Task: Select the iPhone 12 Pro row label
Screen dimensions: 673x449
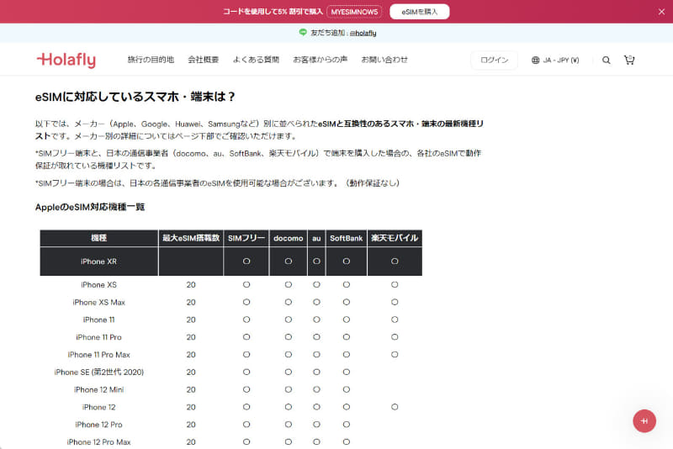Action: click(x=98, y=425)
